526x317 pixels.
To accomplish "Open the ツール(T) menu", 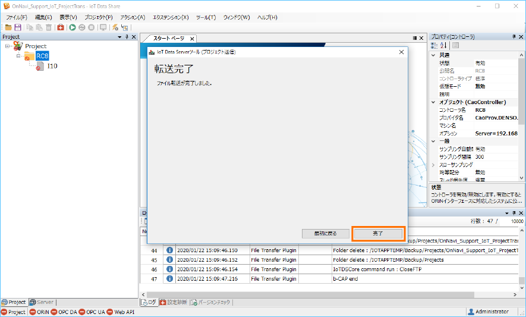I will coord(205,17).
